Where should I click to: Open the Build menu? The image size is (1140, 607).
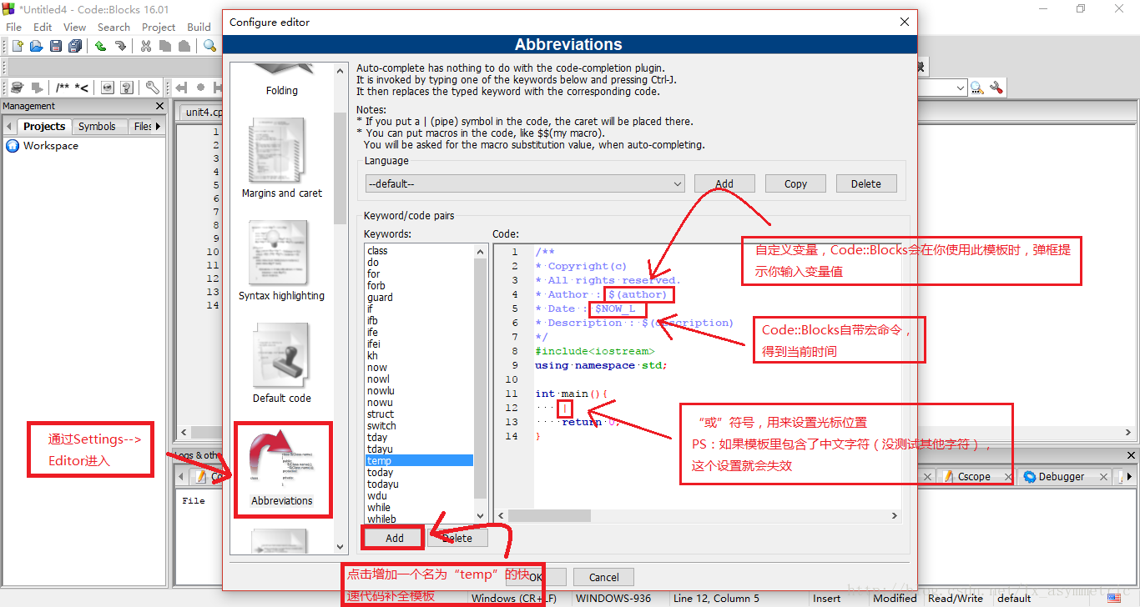(199, 27)
